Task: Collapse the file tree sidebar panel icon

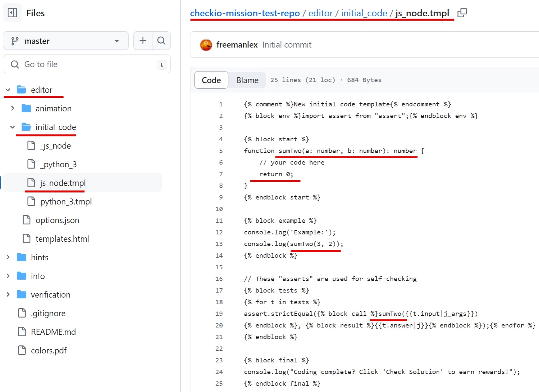Action: click(12, 13)
